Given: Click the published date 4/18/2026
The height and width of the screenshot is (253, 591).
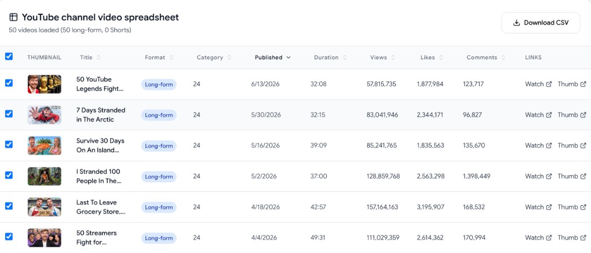Looking at the screenshot, I should pyautogui.click(x=265, y=207).
